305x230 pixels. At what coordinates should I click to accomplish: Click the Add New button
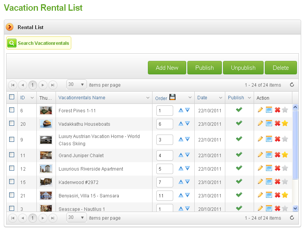pyautogui.click(x=167, y=68)
